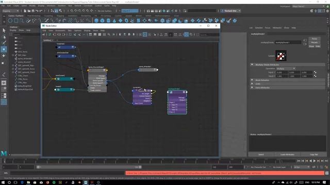
Task: Click the undo arrow icon
Action: pos(37,11)
